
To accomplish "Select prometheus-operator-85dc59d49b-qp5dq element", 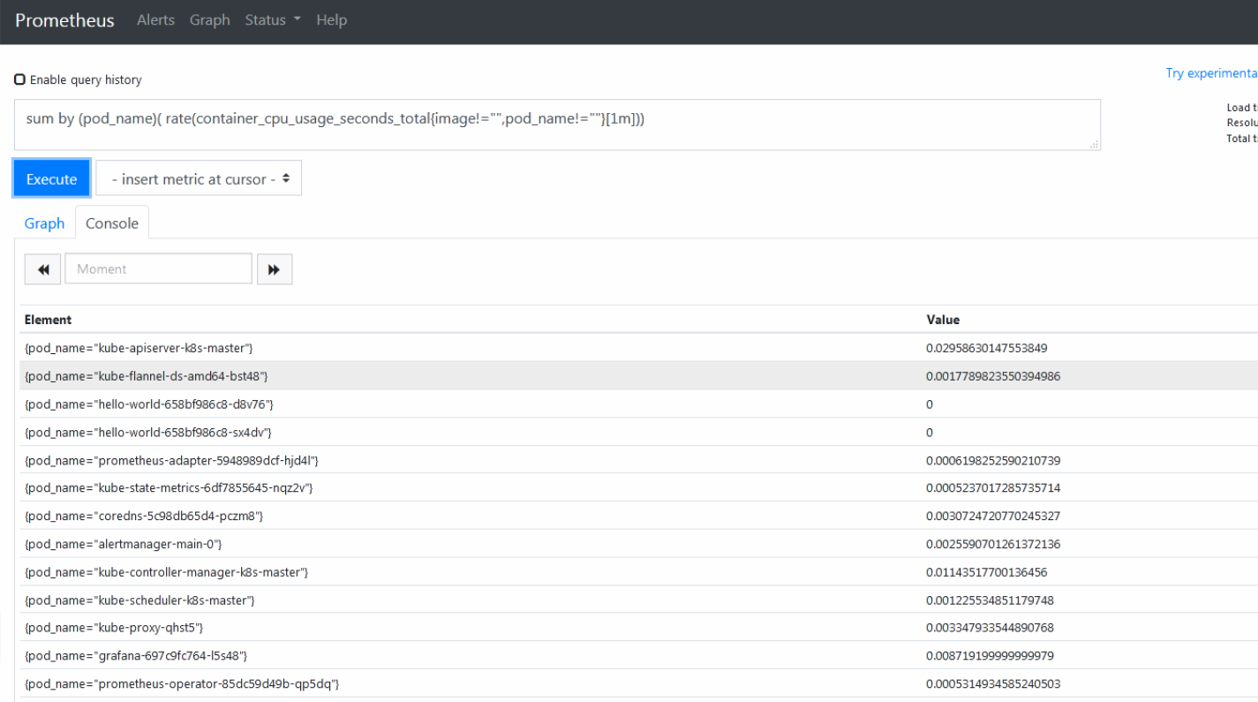I will click(x=182, y=684).
